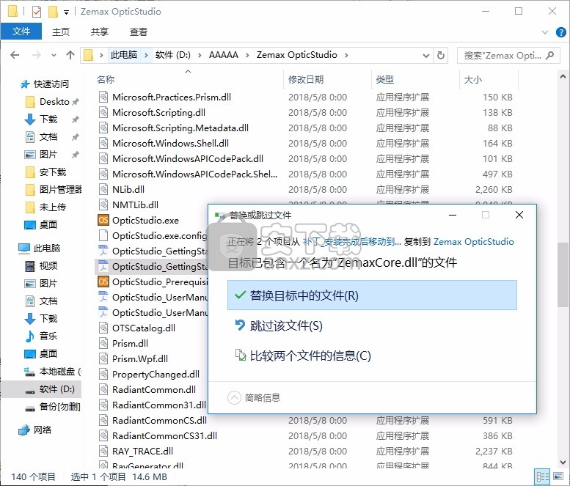Click the search box for Zemax OpticStudio
Screen dimensions: 570x486
[x=508, y=56]
